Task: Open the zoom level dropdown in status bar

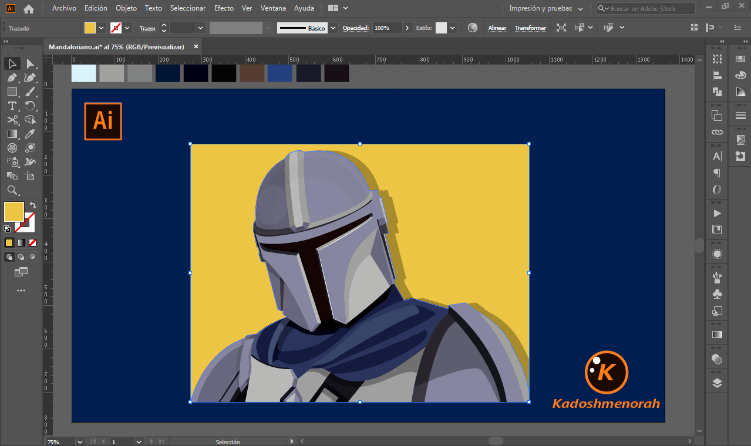Action: (80, 441)
